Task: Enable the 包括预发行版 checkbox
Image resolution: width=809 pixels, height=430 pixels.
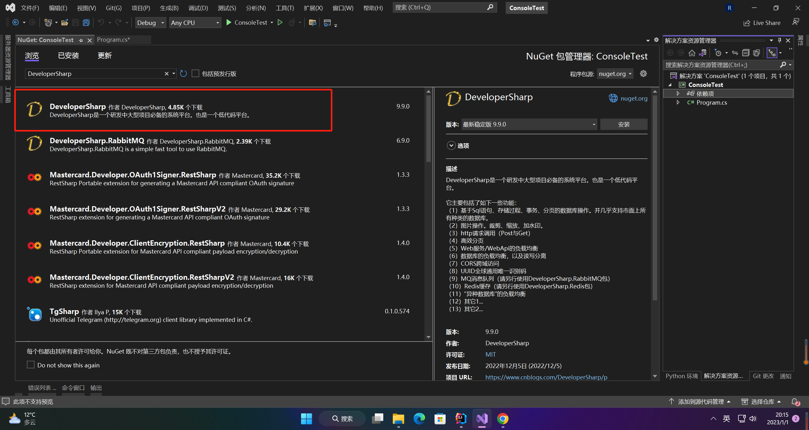Action: 195,73
